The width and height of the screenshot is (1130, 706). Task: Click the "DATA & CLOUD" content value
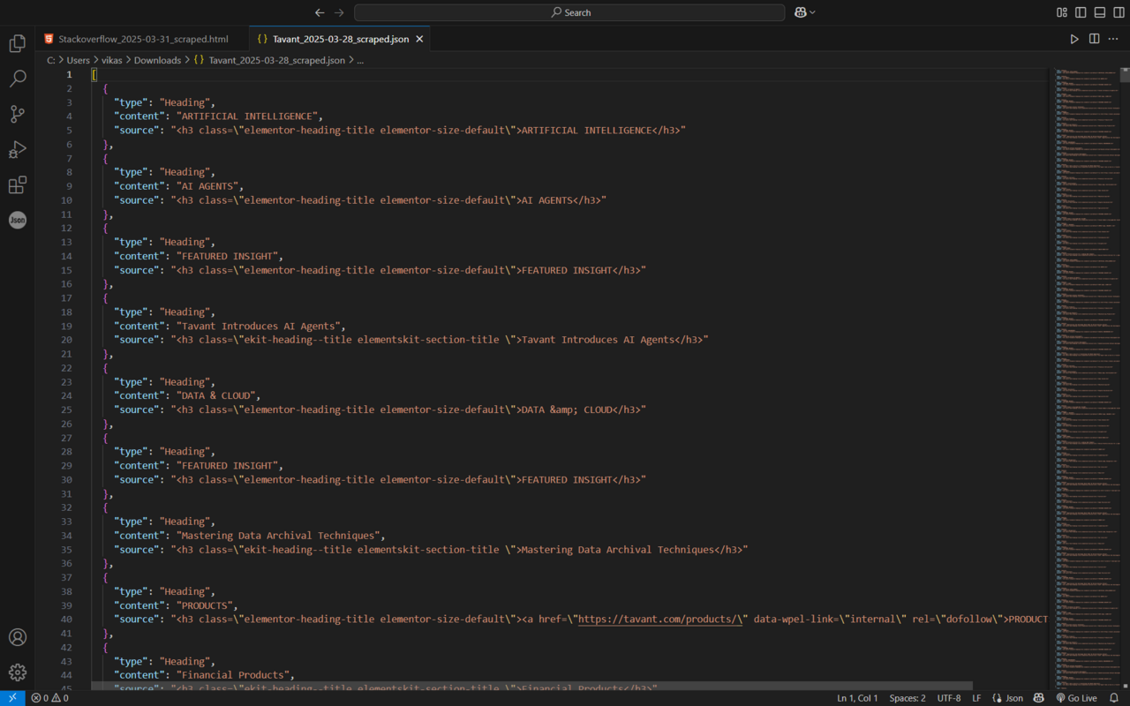click(216, 395)
